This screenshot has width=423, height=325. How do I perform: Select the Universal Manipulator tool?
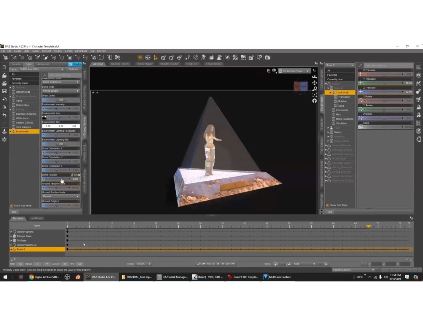coord(148,58)
